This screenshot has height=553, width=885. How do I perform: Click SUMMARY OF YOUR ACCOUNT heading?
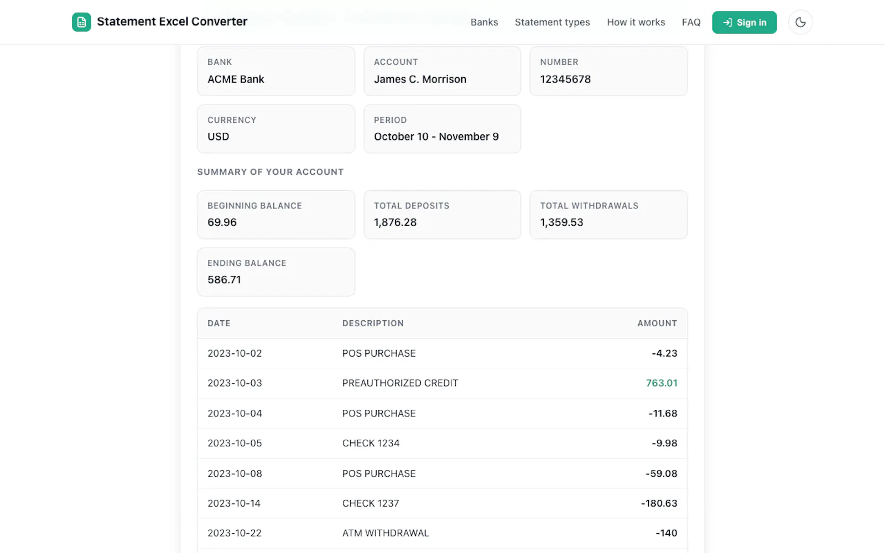[x=270, y=172]
